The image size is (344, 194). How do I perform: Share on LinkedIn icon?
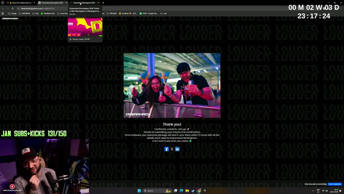(x=177, y=149)
